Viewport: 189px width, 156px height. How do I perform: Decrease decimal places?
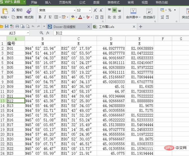tap(167, 17)
